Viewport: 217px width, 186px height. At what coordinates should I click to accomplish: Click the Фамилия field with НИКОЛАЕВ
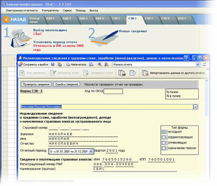click(83, 134)
